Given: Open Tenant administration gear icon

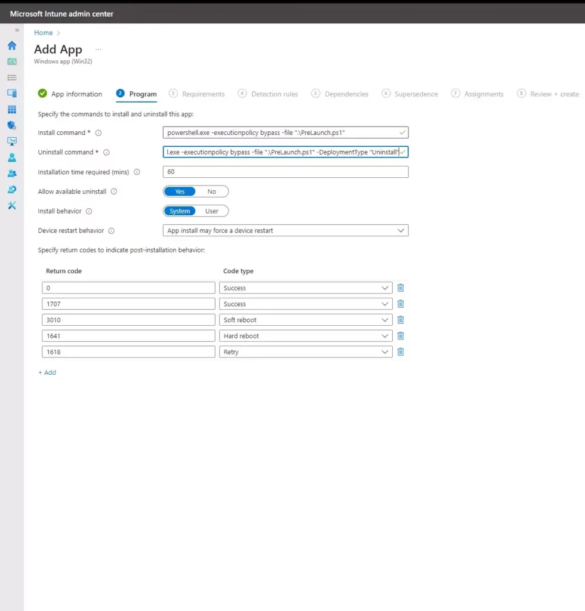Looking at the screenshot, I should click(x=12, y=189).
